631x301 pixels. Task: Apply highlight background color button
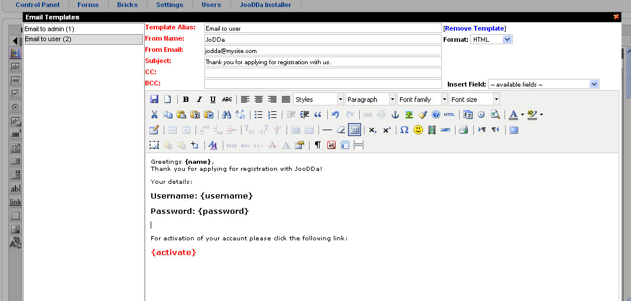coord(532,114)
